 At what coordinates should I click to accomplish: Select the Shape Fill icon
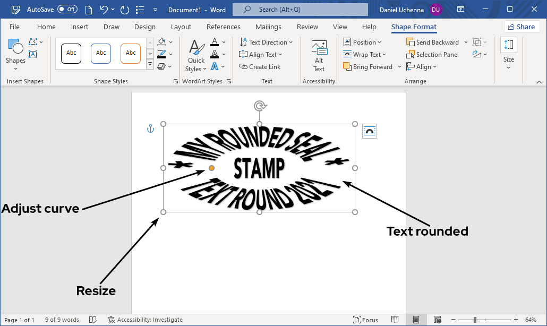(161, 42)
